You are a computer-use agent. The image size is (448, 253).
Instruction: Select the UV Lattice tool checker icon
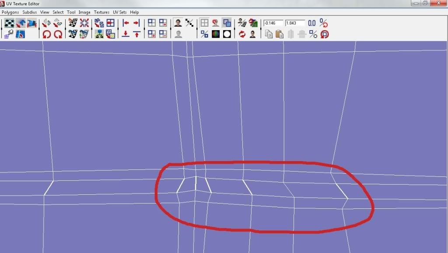(x=10, y=23)
